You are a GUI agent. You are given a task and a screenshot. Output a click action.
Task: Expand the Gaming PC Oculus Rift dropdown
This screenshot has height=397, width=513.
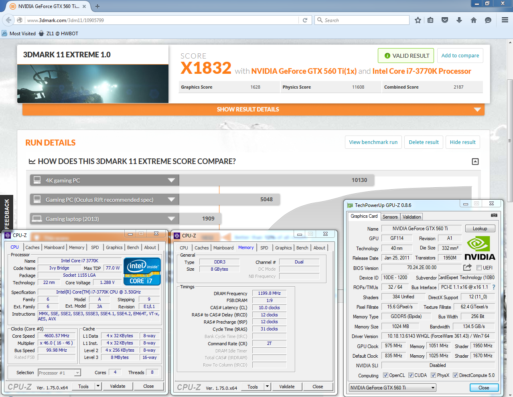tap(171, 199)
